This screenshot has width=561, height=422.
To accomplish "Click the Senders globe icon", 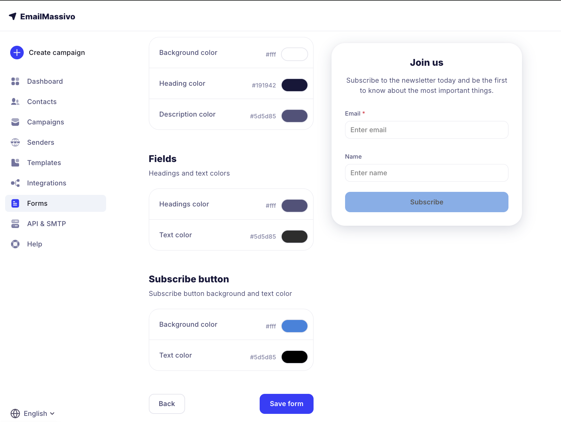I will click(x=15, y=142).
